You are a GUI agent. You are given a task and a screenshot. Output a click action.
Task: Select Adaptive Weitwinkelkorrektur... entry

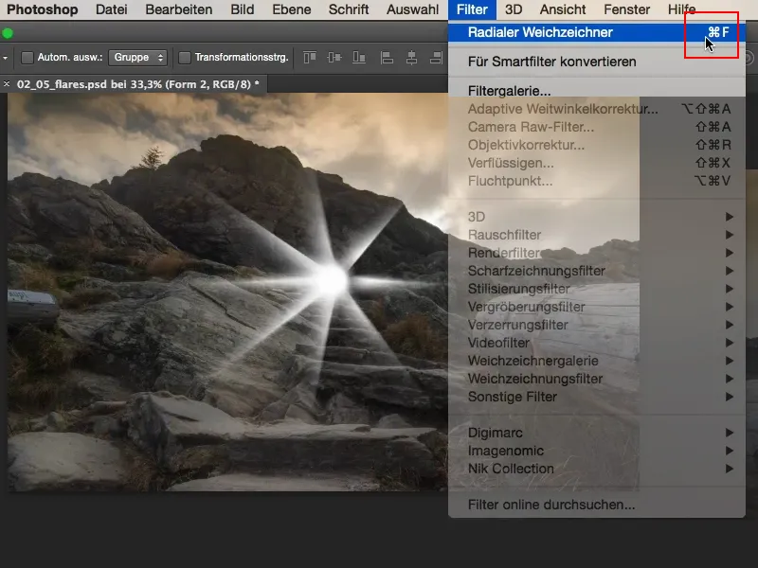pos(597,109)
